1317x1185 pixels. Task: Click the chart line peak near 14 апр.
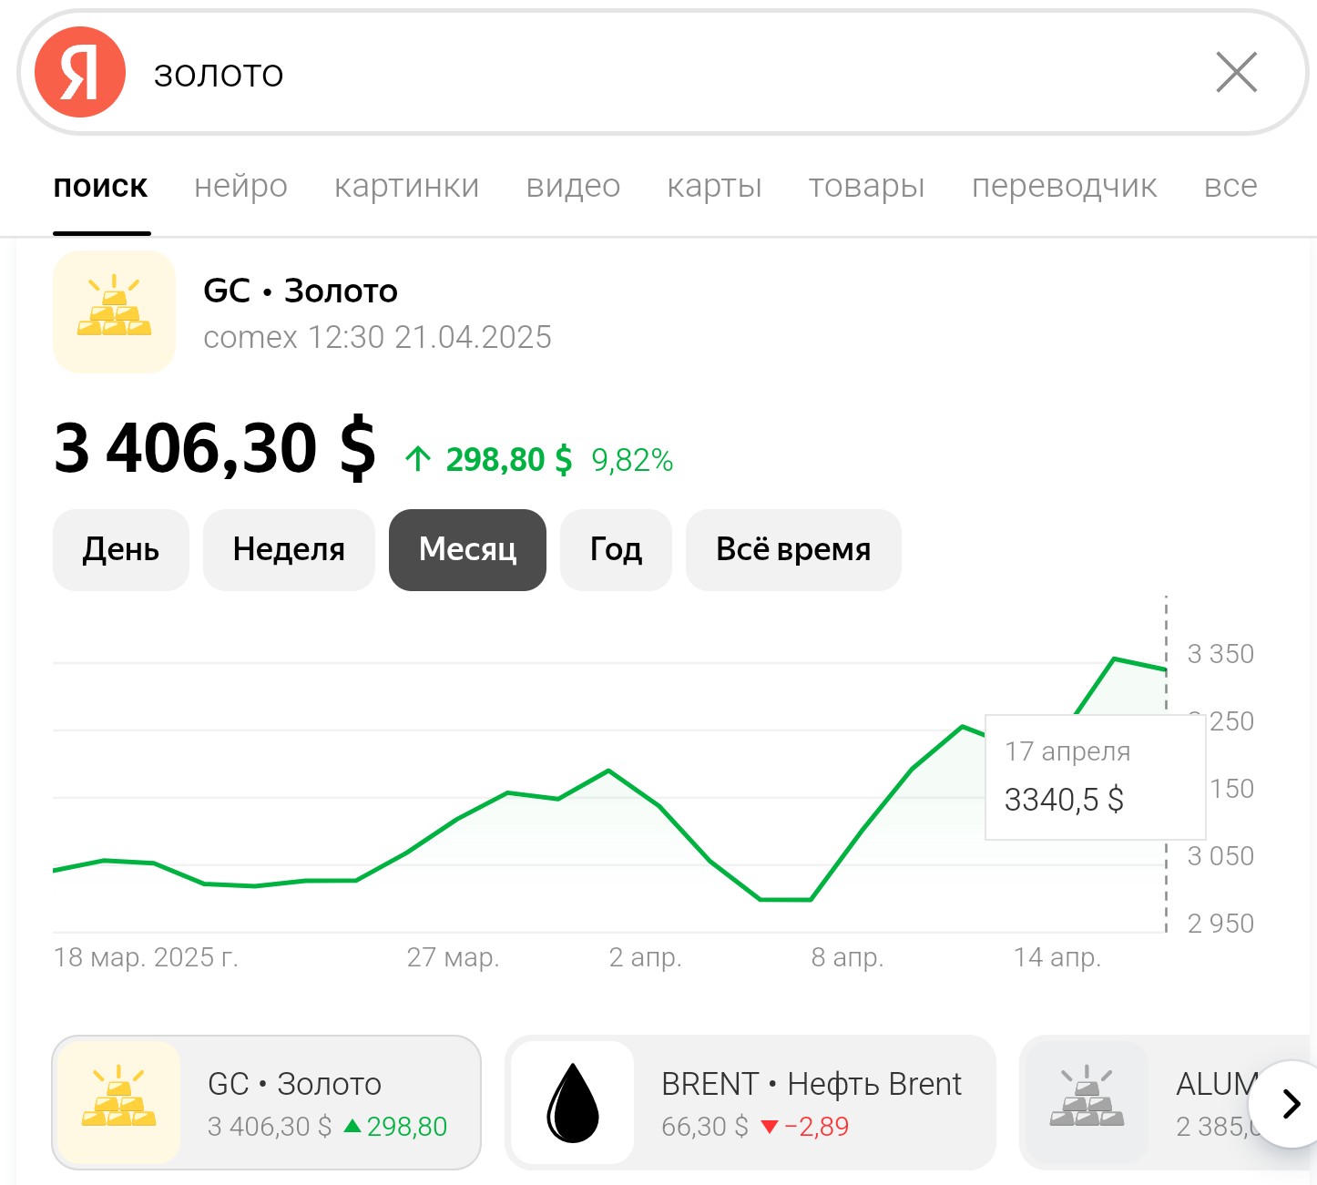point(1114,659)
